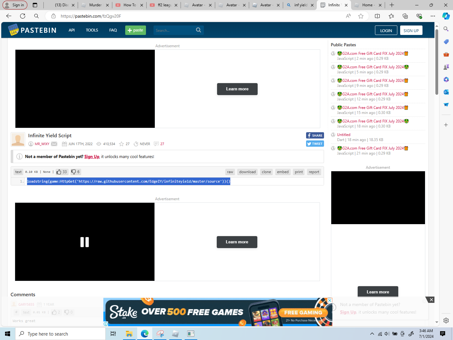Click the Sign Up link in the member notice

pyautogui.click(x=92, y=157)
